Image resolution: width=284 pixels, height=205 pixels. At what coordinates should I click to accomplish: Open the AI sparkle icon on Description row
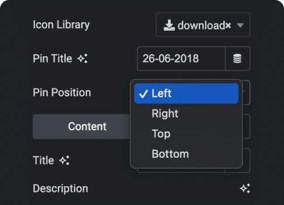245,188
